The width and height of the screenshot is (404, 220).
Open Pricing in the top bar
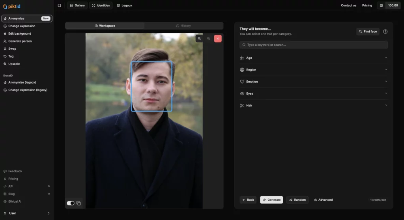tap(367, 6)
